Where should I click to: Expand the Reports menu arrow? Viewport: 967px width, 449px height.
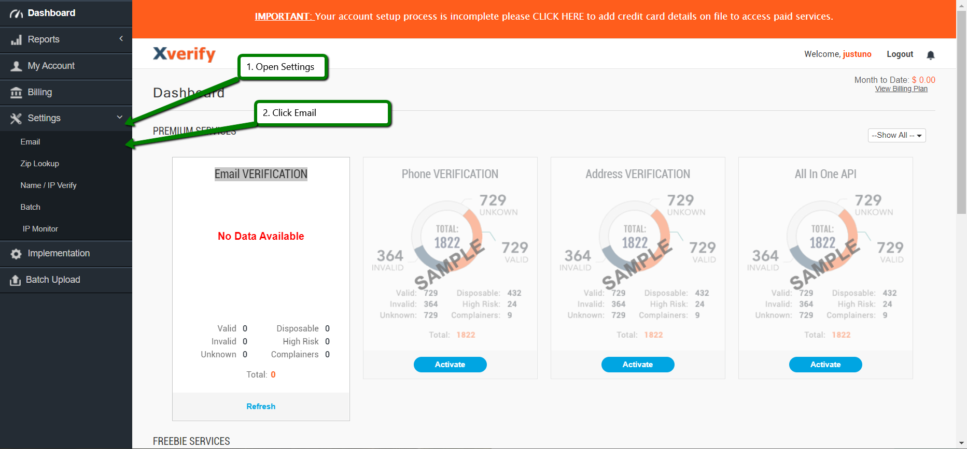pos(121,39)
